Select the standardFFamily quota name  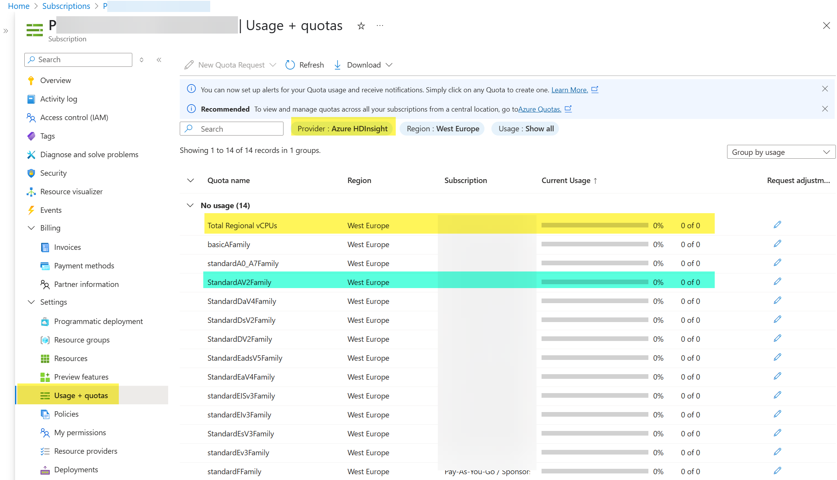coord(234,472)
